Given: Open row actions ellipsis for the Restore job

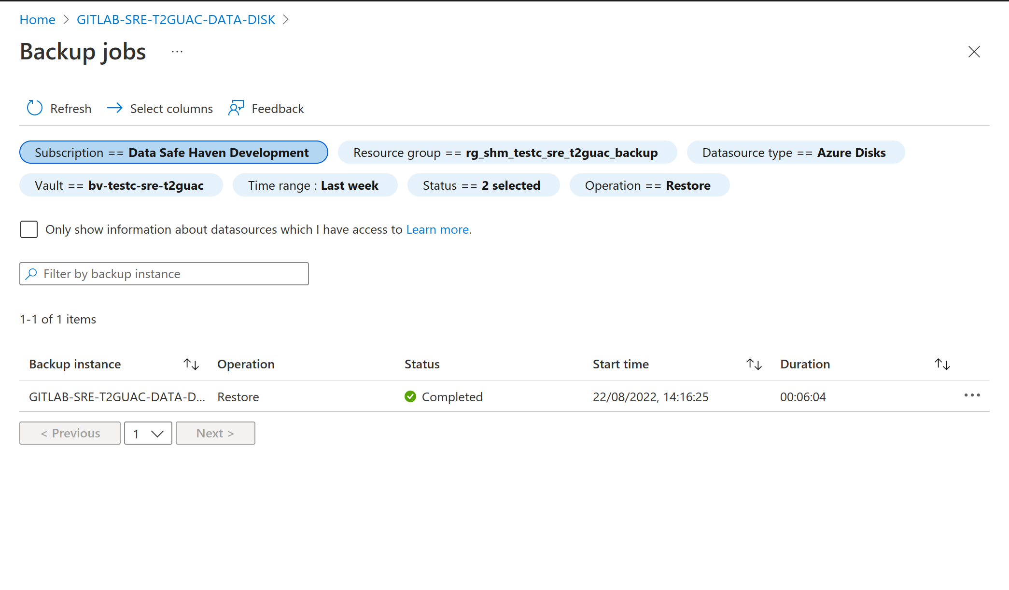Looking at the screenshot, I should pos(972,395).
